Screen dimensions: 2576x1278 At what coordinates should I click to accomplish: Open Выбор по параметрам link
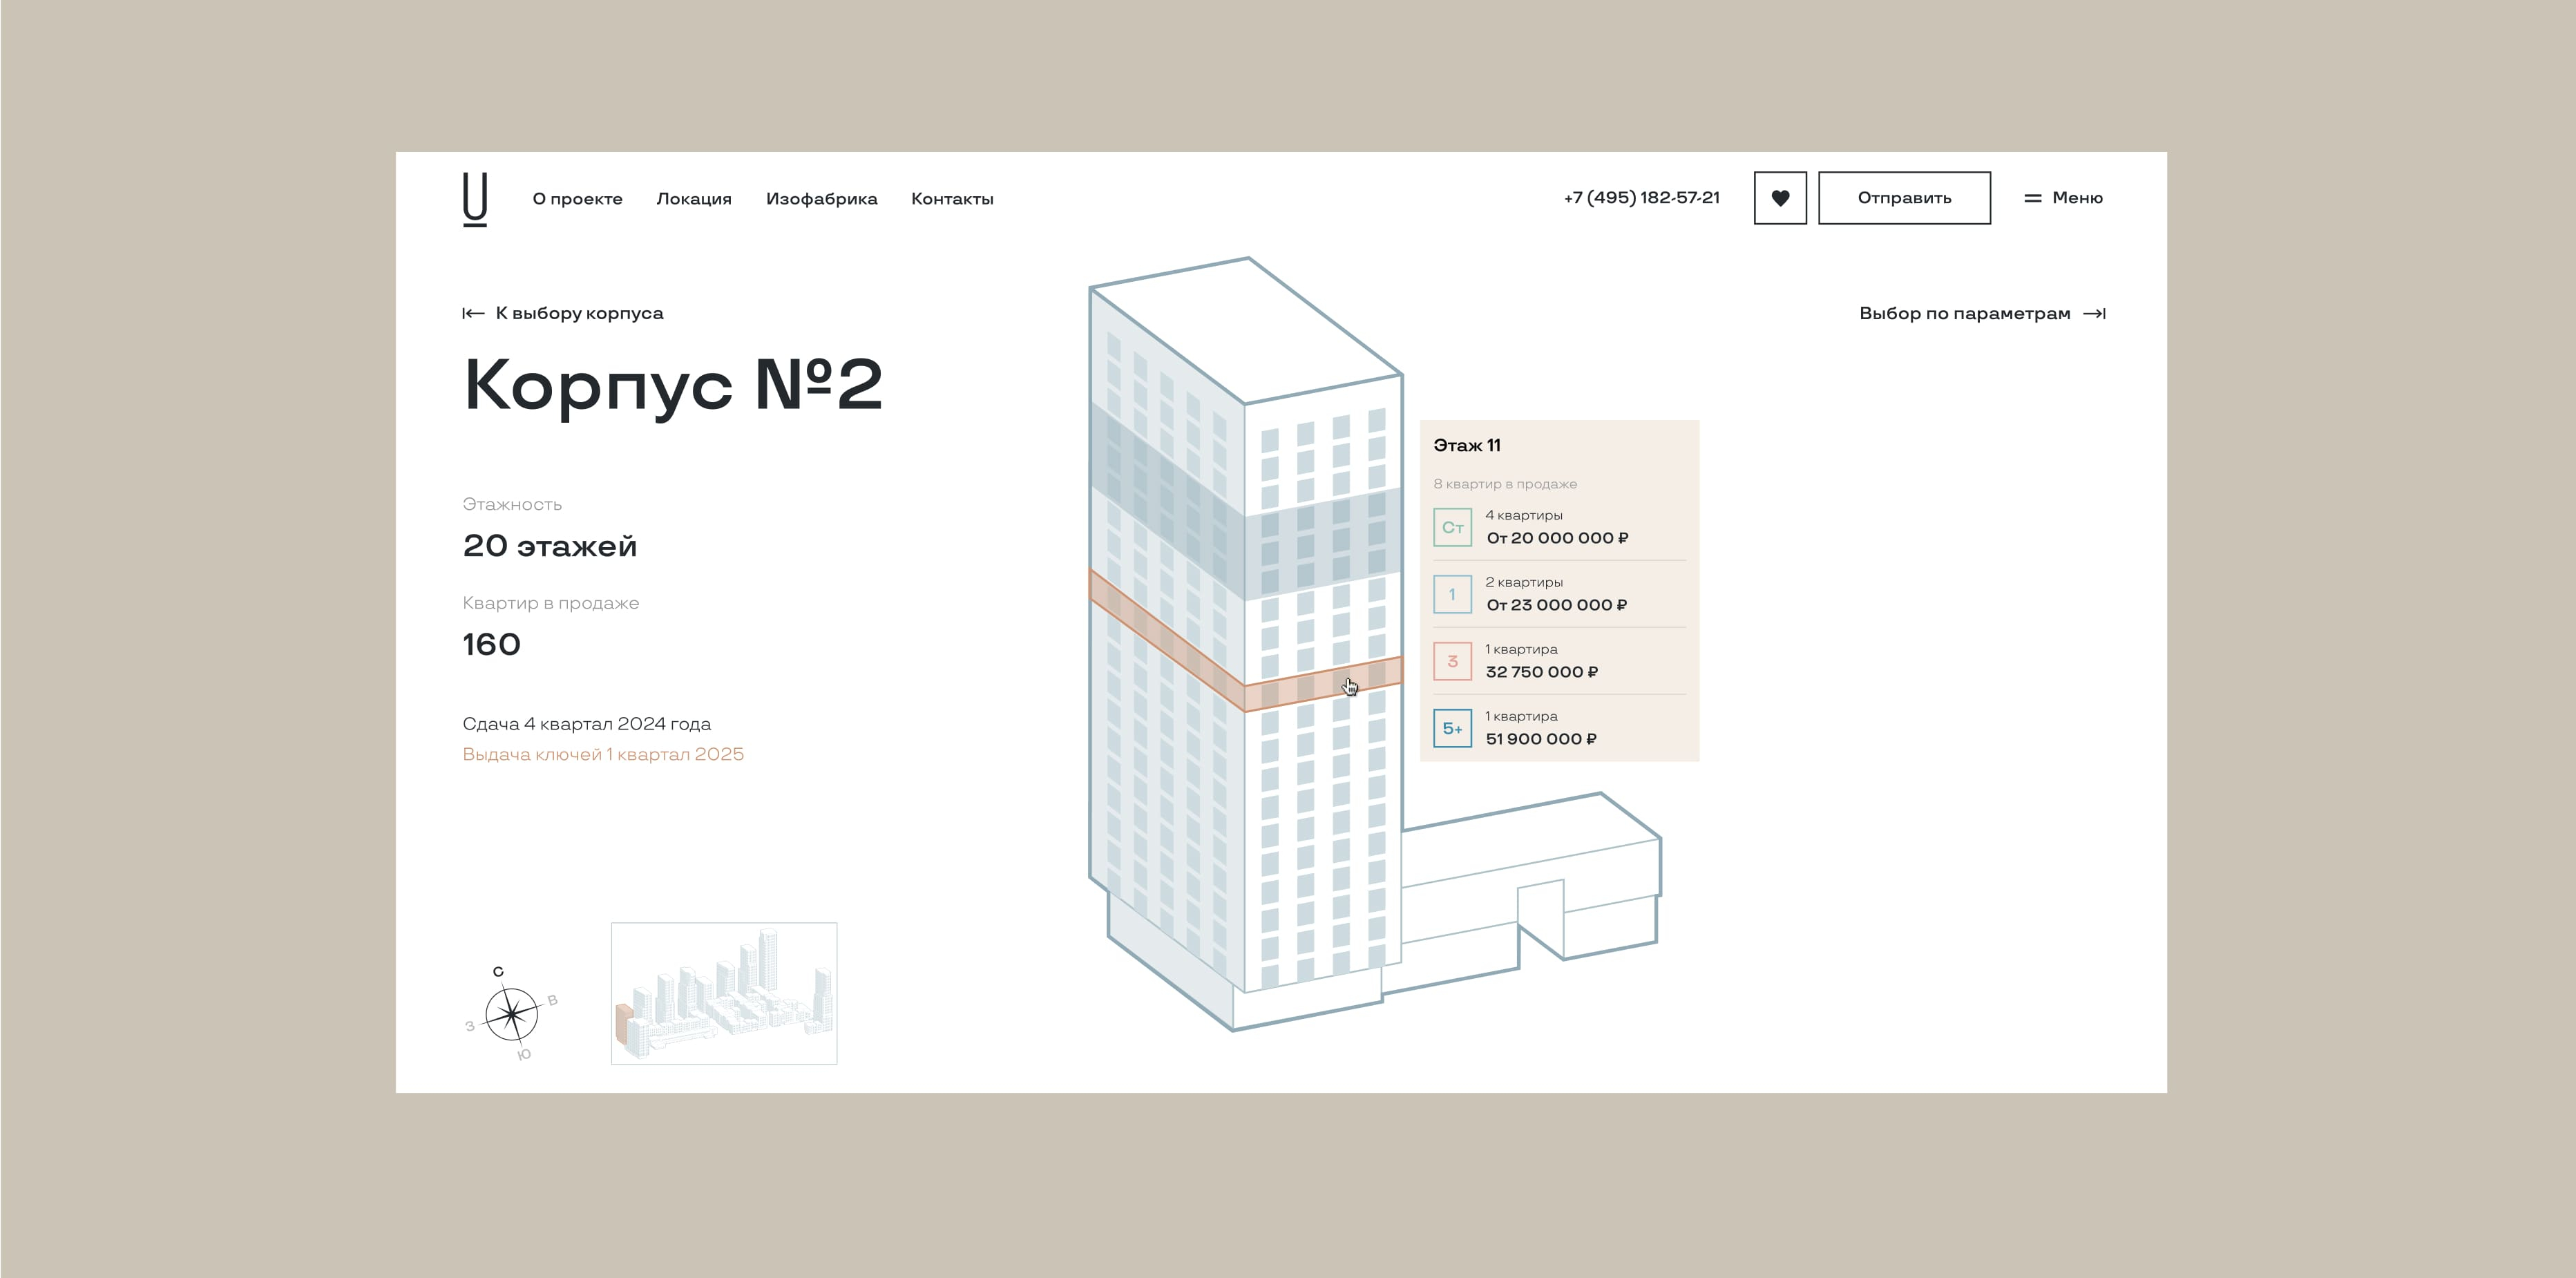[1964, 314]
